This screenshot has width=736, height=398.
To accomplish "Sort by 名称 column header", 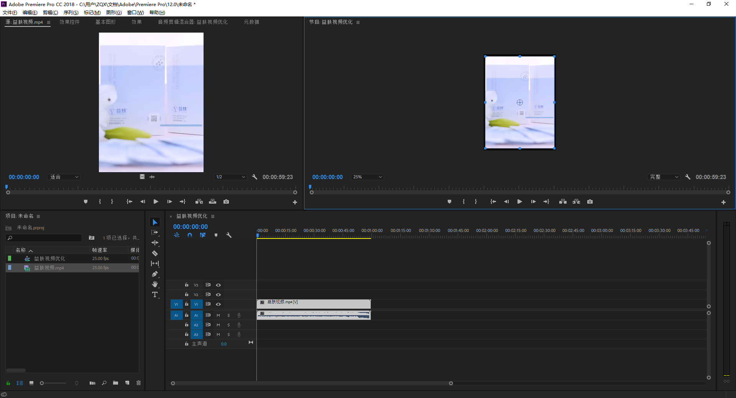I will (x=21, y=250).
